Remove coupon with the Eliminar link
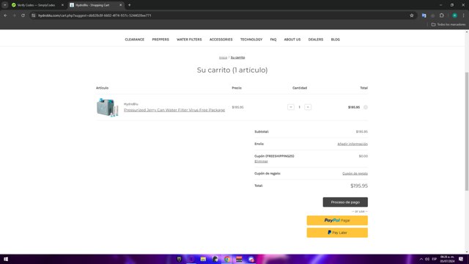 coord(261,161)
